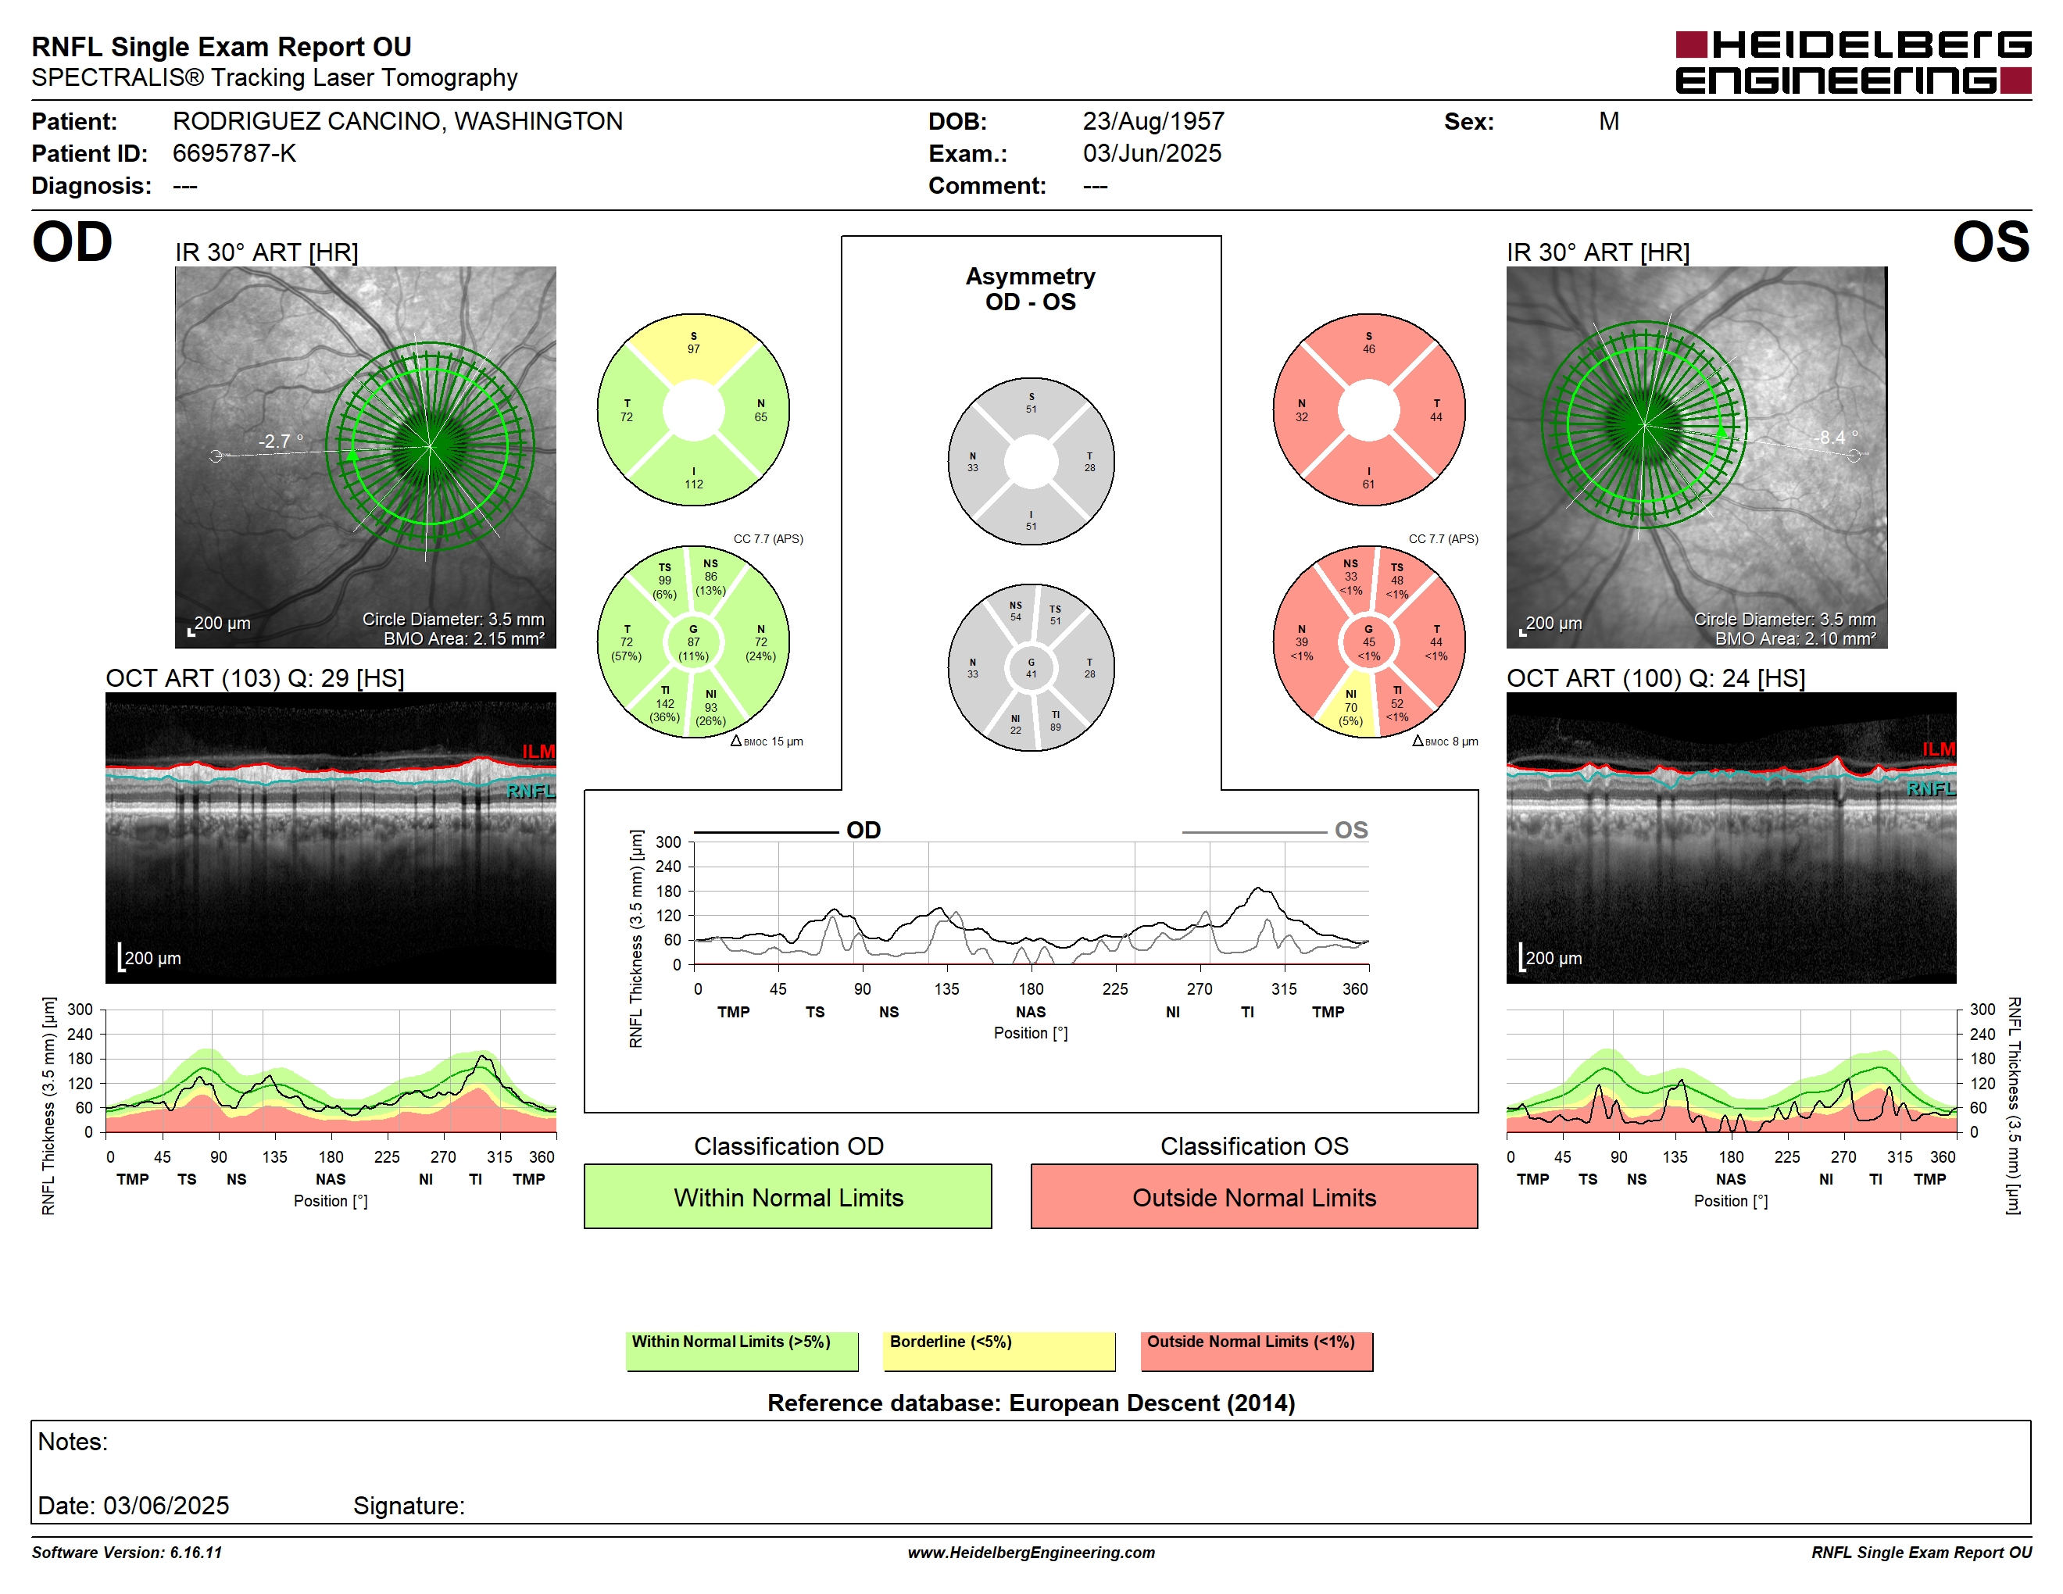The image size is (2063, 1594).
Task: Click OS BMOC 8 µm delta label
Action: [1445, 742]
